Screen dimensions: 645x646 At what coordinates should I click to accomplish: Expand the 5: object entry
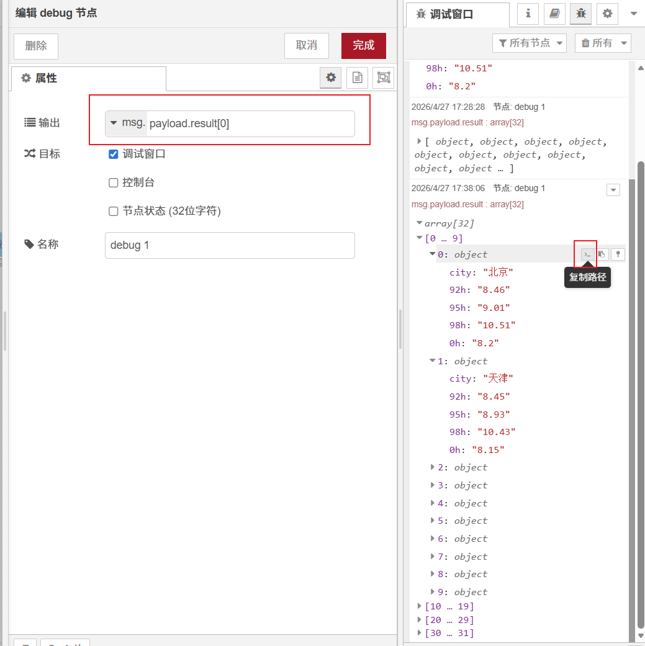(x=432, y=521)
